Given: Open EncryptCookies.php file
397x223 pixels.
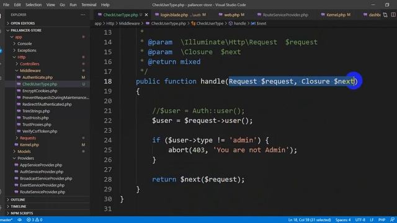Looking at the screenshot, I should tap(47, 91).
